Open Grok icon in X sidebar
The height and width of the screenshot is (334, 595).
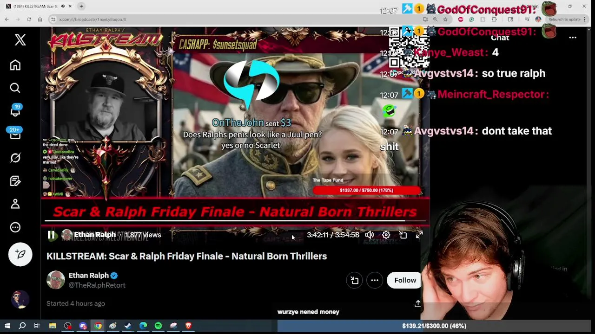click(x=15, y=158)
